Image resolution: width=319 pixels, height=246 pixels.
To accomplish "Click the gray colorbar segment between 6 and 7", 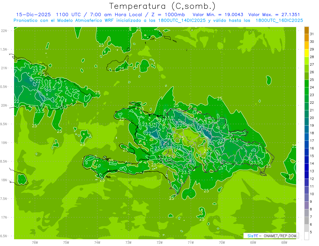I will point(307,221).
